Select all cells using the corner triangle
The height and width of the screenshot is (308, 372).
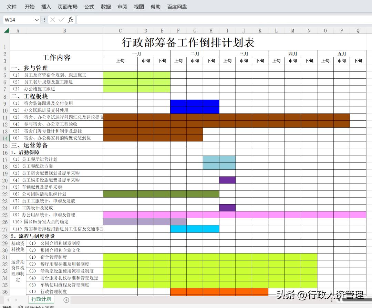pos(5,30)
